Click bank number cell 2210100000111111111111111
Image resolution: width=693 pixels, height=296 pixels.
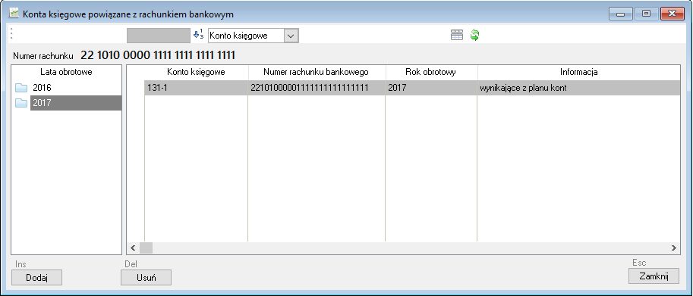tap(317, 88)
